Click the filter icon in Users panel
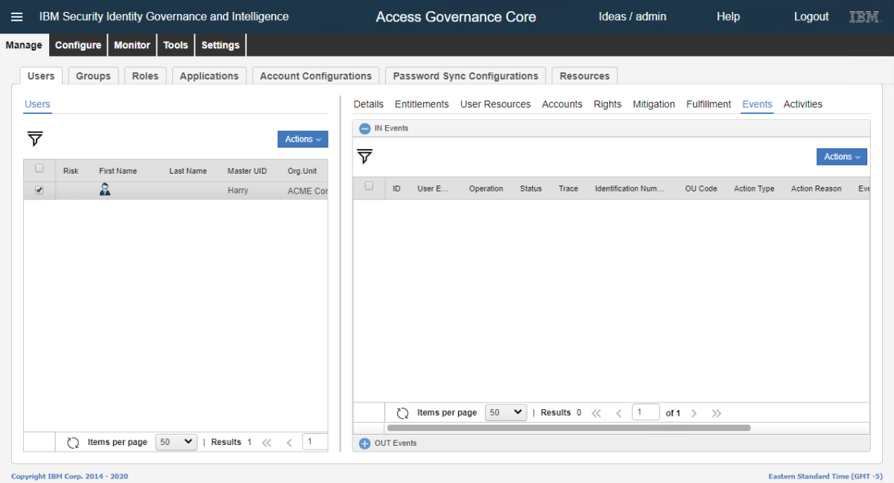The width and height of the screenshot is (894, 483). 35,139
